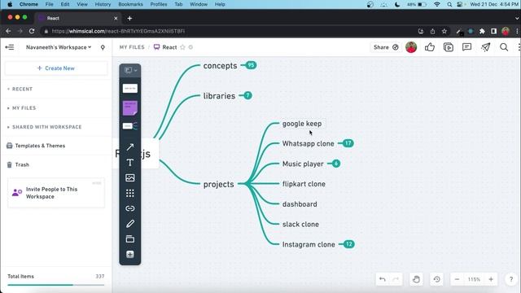Select the google keep node

click(302, 124)
